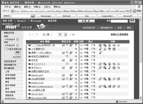Open the 高级搜索 advanced search link
The width and height of the screenshot is (143, 104).
(17, 57)
